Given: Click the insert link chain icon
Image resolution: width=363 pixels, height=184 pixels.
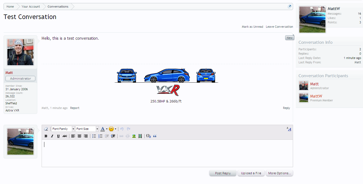Looking at the screenshot, I should point(121,136).
